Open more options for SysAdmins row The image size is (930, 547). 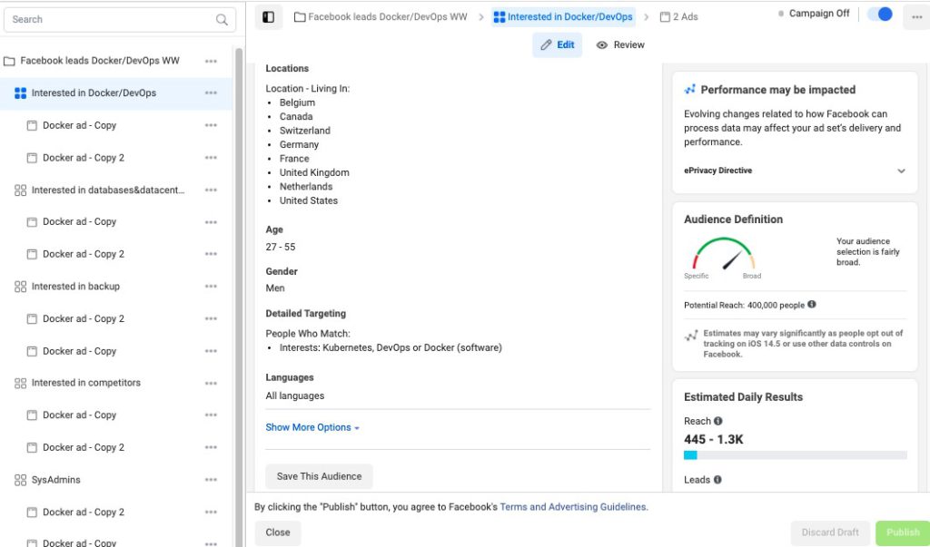pos(211,480)
